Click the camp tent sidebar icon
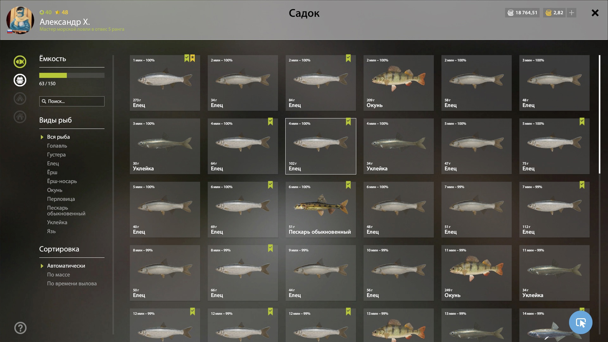This screenshot has width=608, height=342. pyautogui.click(x=20, y=98)
